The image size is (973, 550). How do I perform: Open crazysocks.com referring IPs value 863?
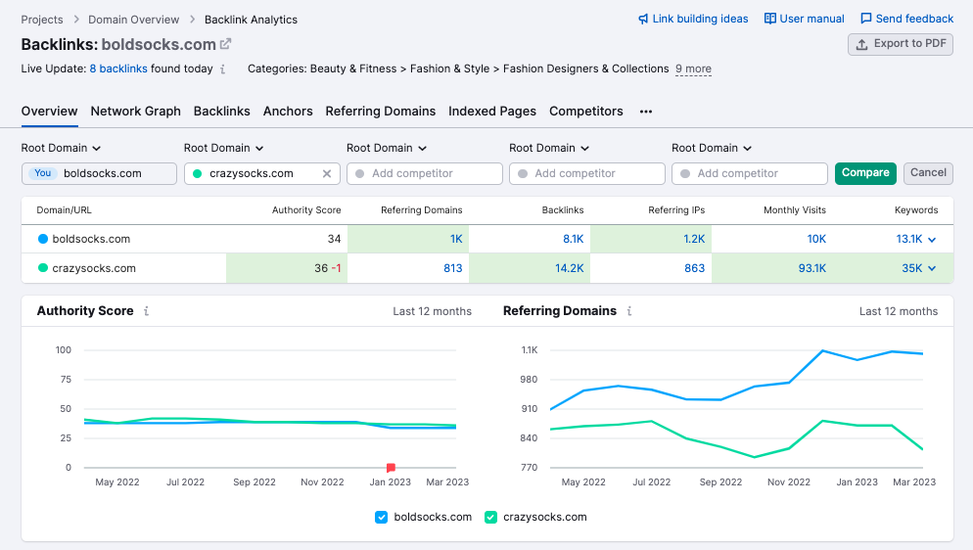pyautogui.click(x=694, y=268)
